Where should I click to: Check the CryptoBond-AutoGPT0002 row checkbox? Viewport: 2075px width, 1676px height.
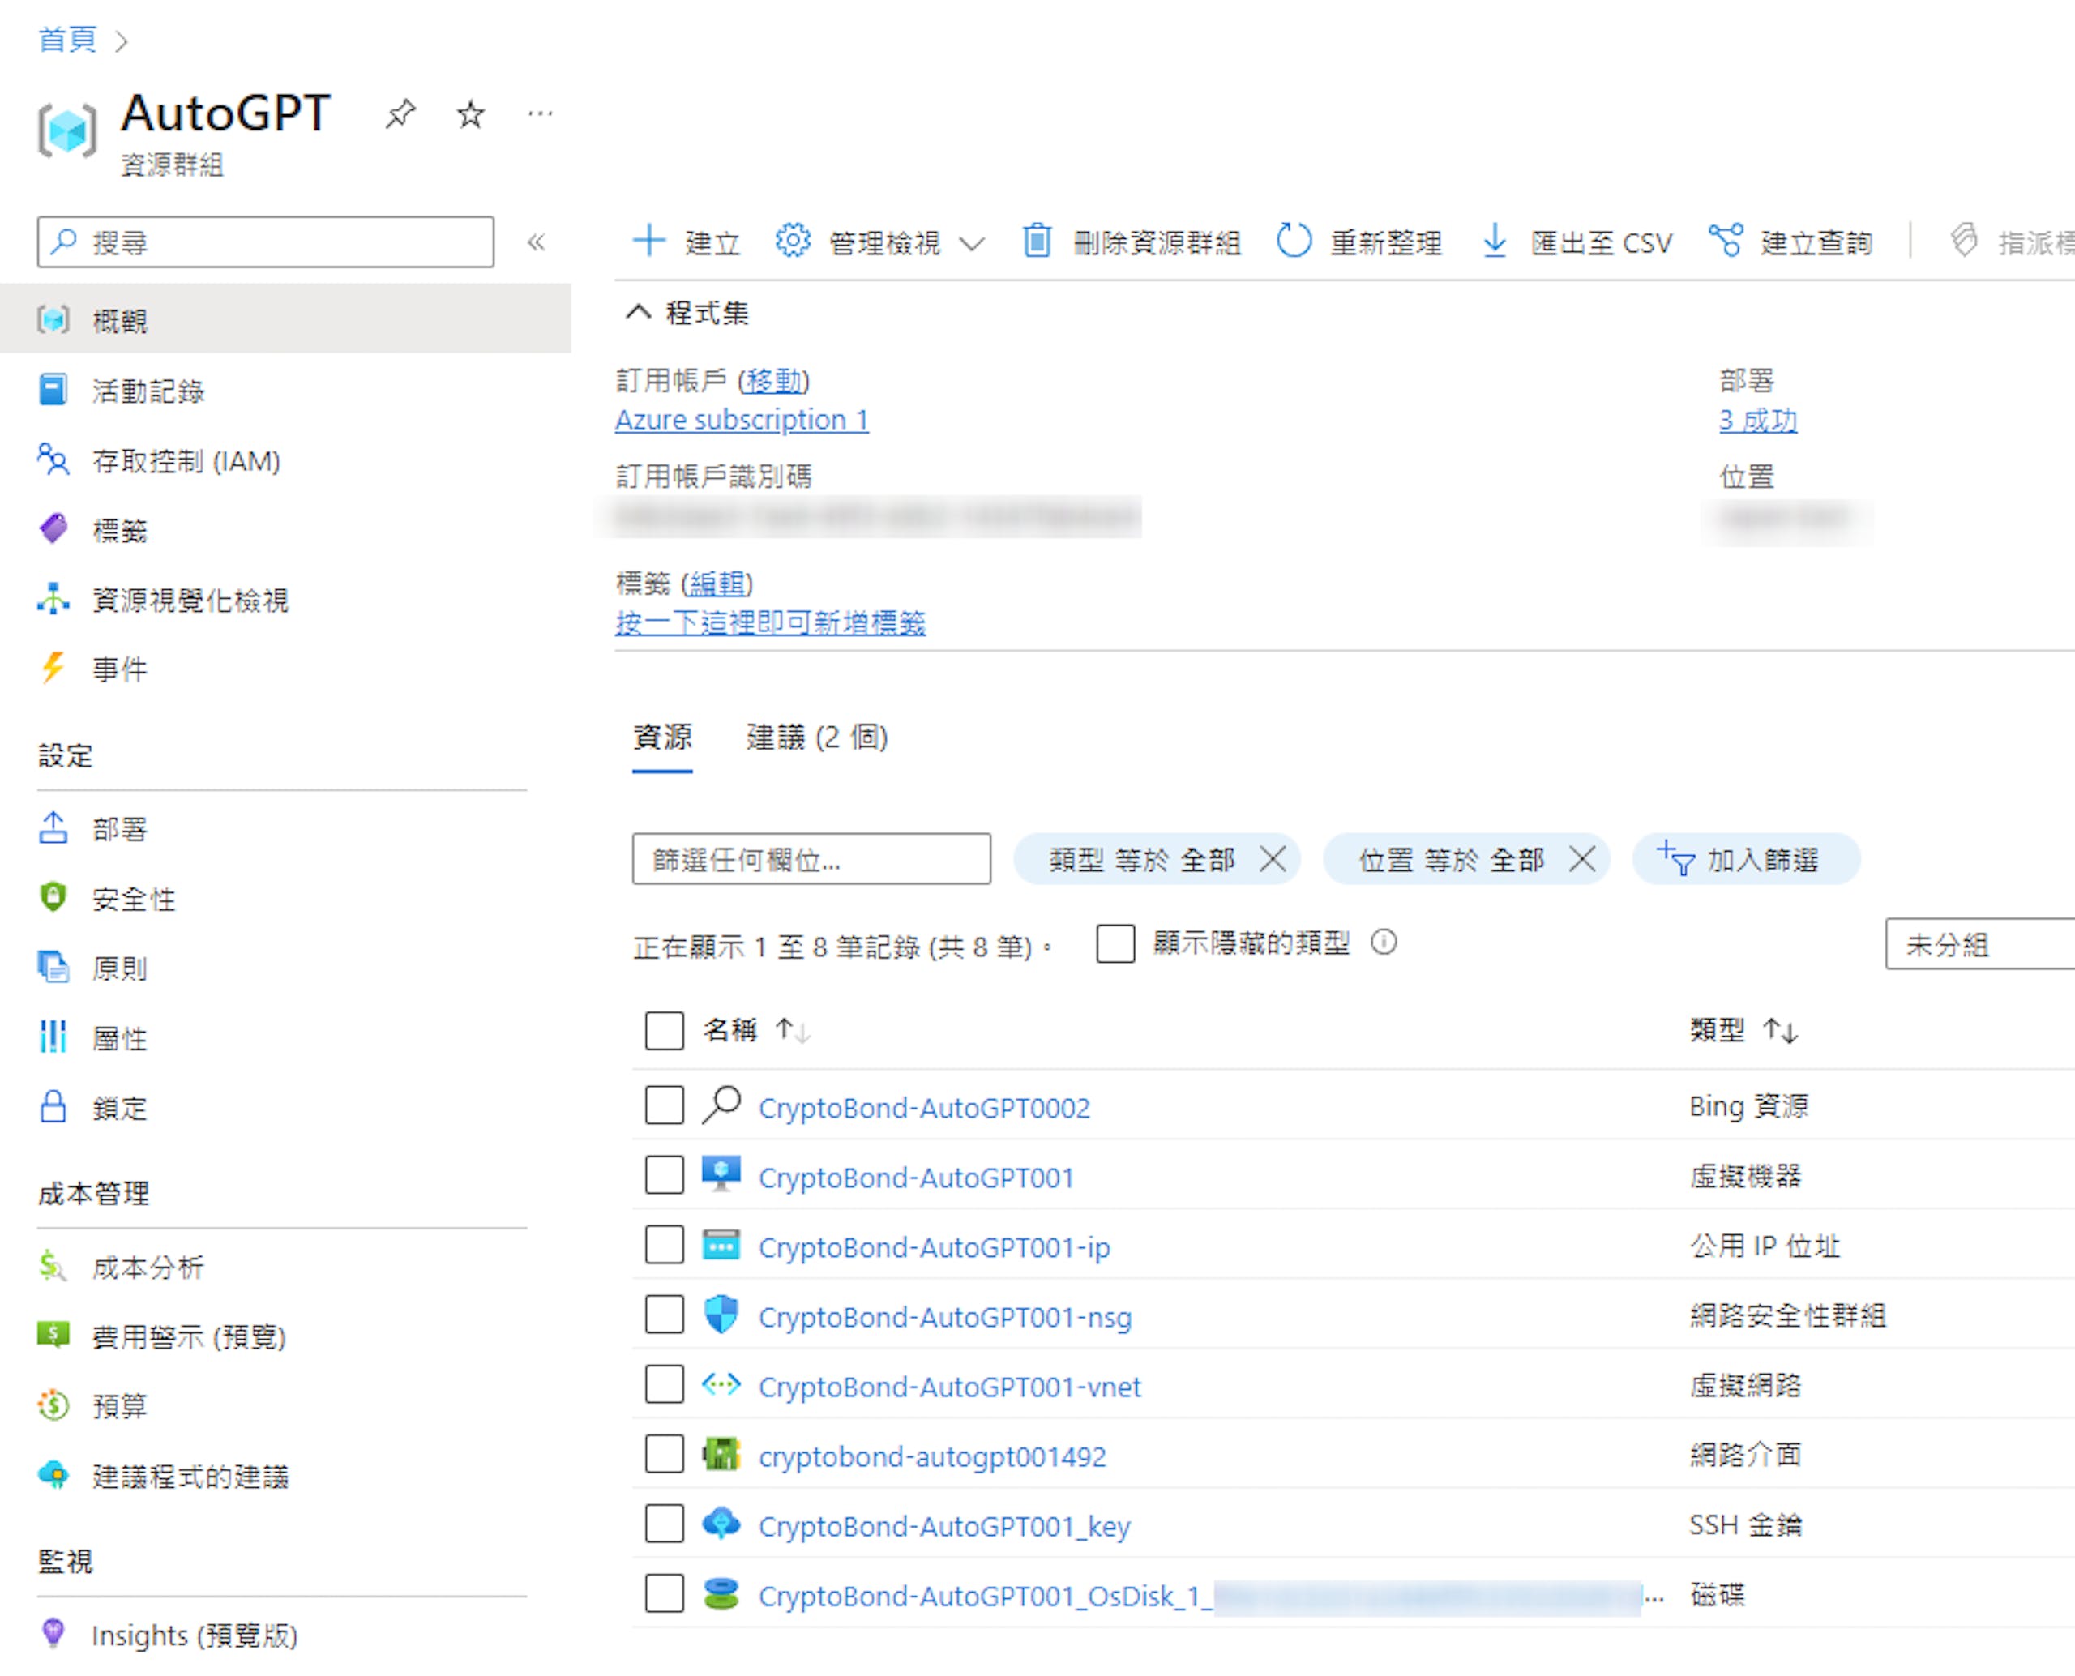[x=665, y=1105]
